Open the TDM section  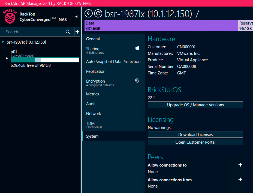[x=113, y=125]
